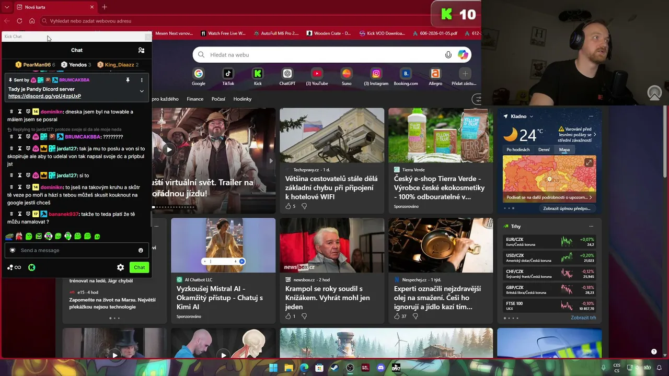Open the Kick VOD Downloader bookmark
The width and height of the screenshot is (669, 376).
(383, 33)
